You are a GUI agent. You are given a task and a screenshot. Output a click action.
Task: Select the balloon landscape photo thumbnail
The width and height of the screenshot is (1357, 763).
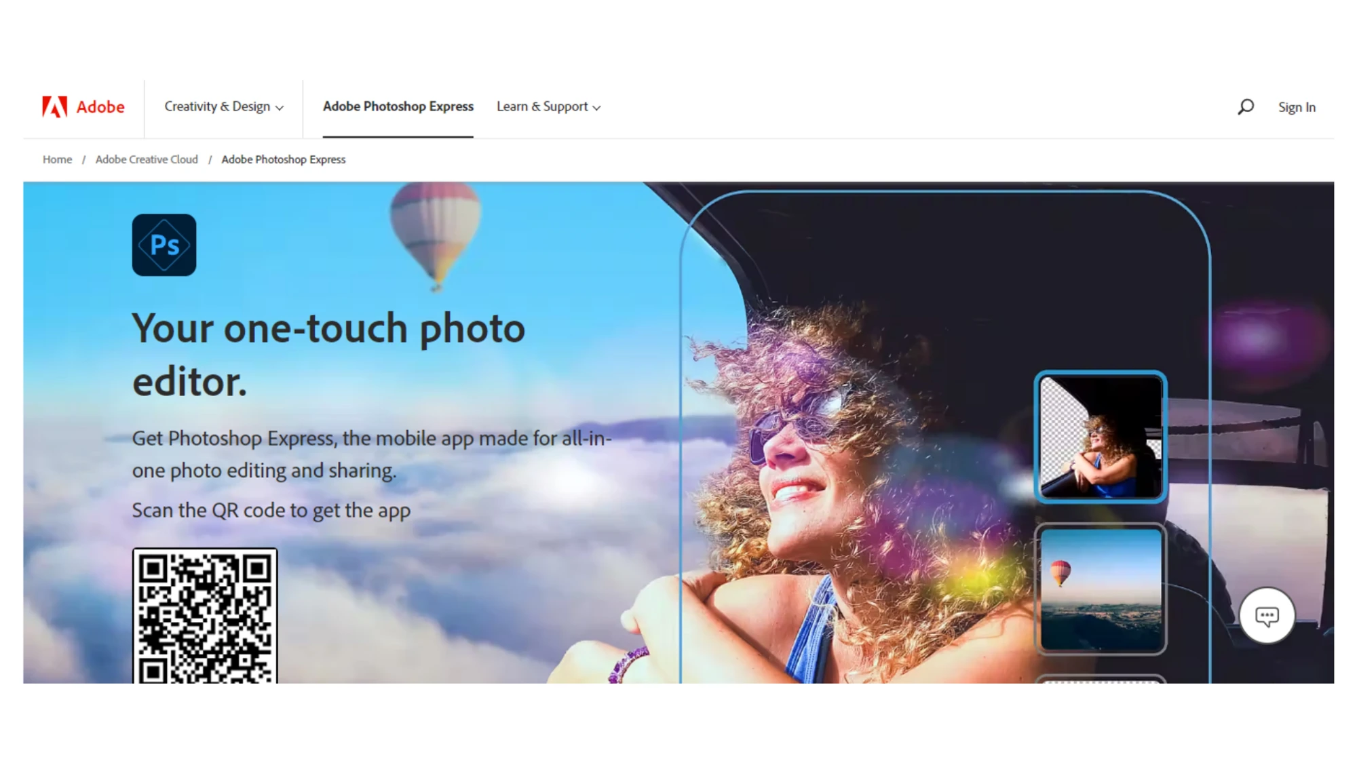[x=1100, y=587]
